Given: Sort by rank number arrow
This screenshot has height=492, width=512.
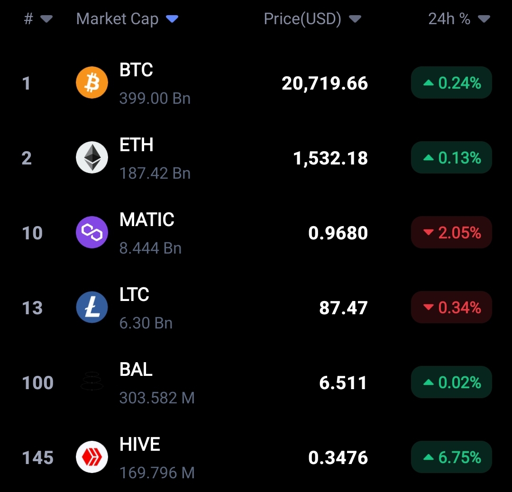Looking at the screenshot, I should (x=46, y=19).
